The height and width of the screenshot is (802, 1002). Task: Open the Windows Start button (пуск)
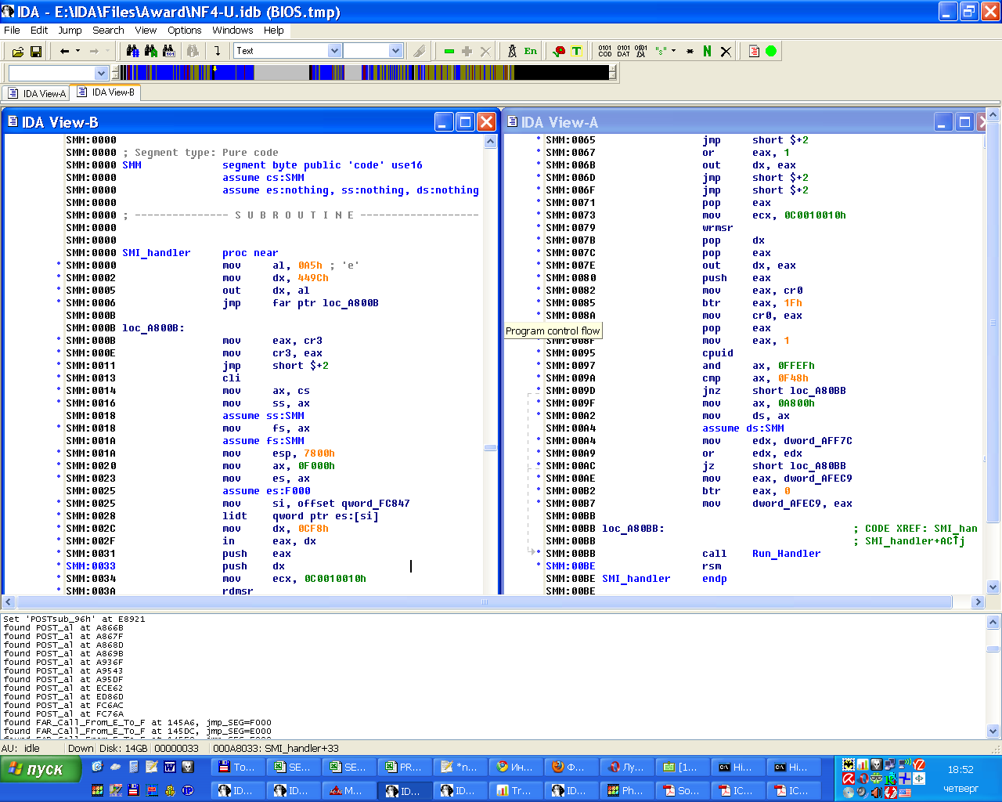point(41,769)
